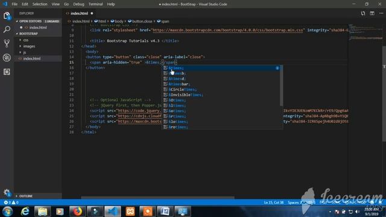Screen dimensions: 386x217
Task: Click the open changes icon
Action: [363, 13]
